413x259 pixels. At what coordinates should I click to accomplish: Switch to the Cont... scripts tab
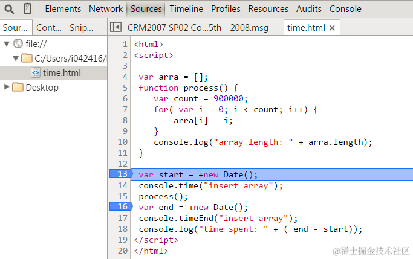point(49,27)
